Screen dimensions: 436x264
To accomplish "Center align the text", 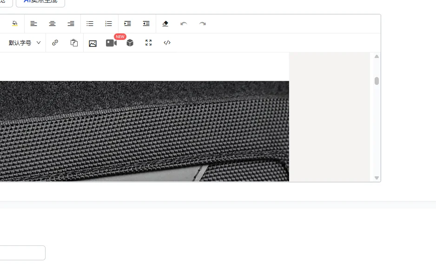I will (x=52, y=24).
